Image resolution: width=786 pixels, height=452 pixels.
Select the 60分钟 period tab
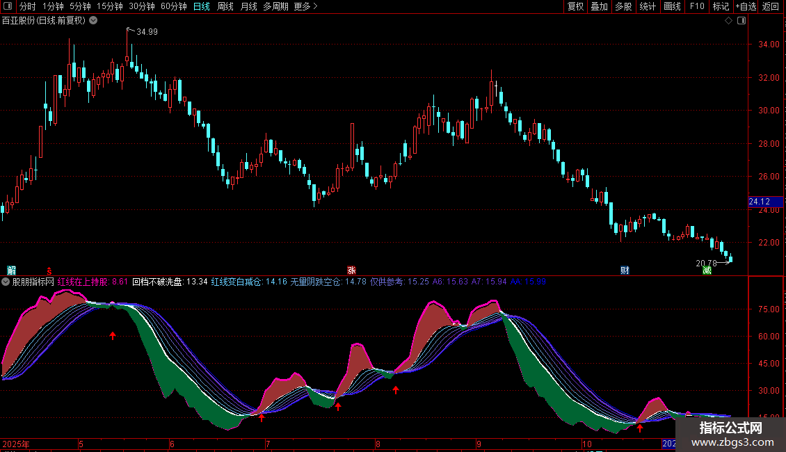(x=173, y=7)
